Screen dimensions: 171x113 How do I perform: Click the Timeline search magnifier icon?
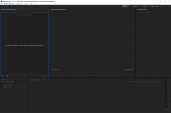[x=145, y=82]
